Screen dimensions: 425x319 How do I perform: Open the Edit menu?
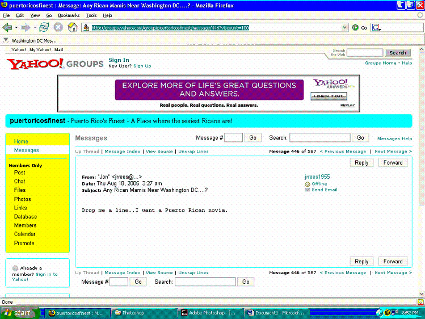click(20, 15)
